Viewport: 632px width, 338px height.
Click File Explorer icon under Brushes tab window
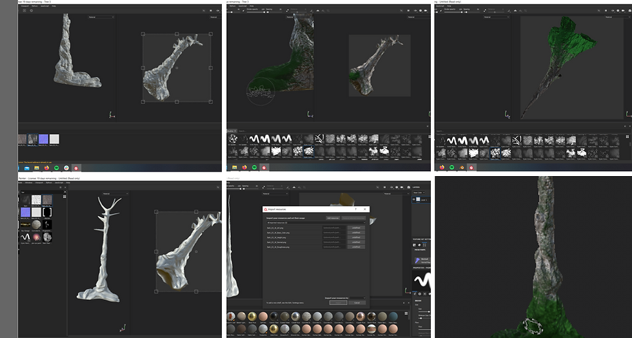point(235,167)
